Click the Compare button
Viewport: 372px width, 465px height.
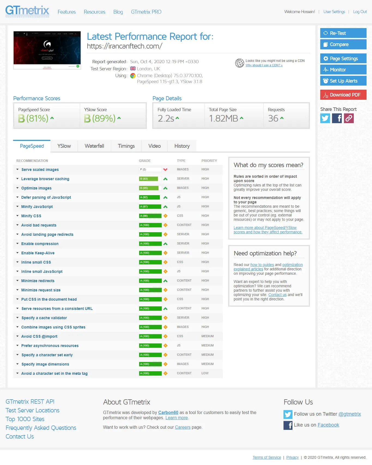tap(343, 44)
